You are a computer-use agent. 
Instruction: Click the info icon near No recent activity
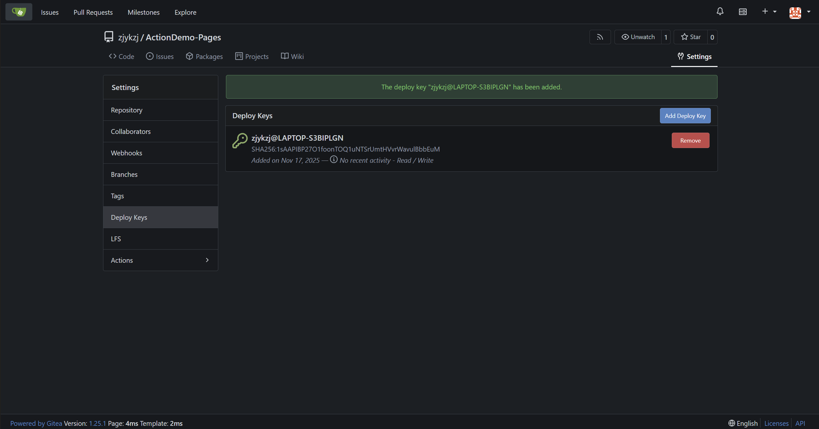coord(333,160)
